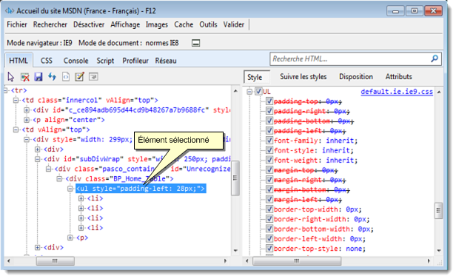Activate the select element by click pointer tool
Image resolution: width=456 pixels, height=279 pixels.
pyautogui.click(x=11, y=77)
